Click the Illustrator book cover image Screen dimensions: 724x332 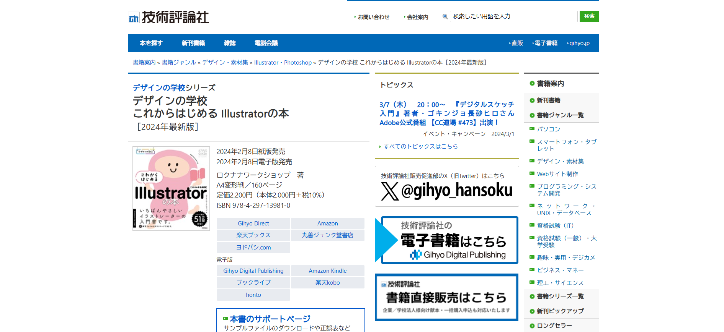tap(171, 188)
